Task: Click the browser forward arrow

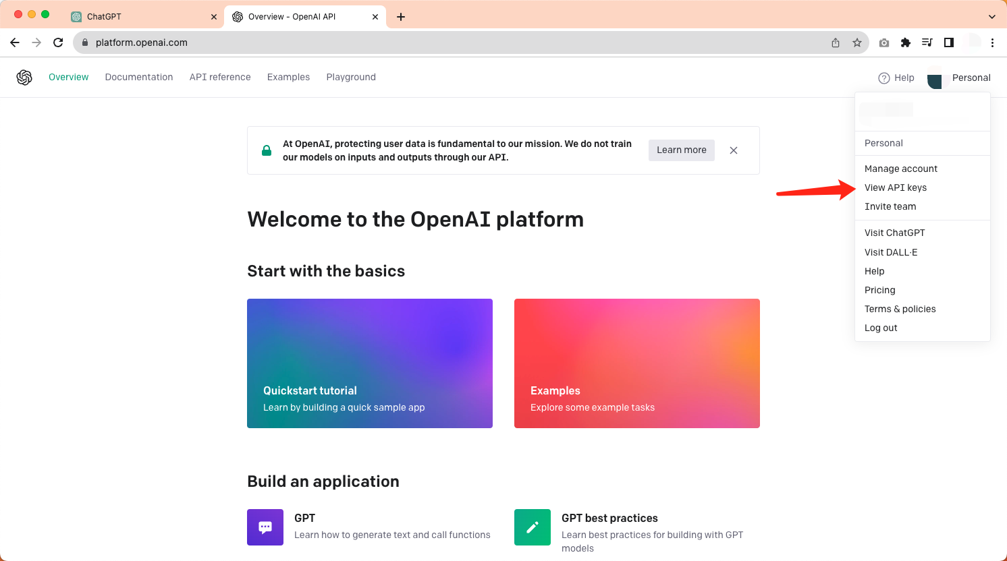Action: [36, 42]
